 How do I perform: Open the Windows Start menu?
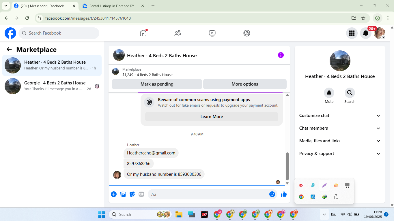tap(102, 214)
